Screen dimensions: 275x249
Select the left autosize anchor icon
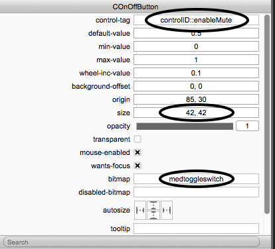point(140,210)
